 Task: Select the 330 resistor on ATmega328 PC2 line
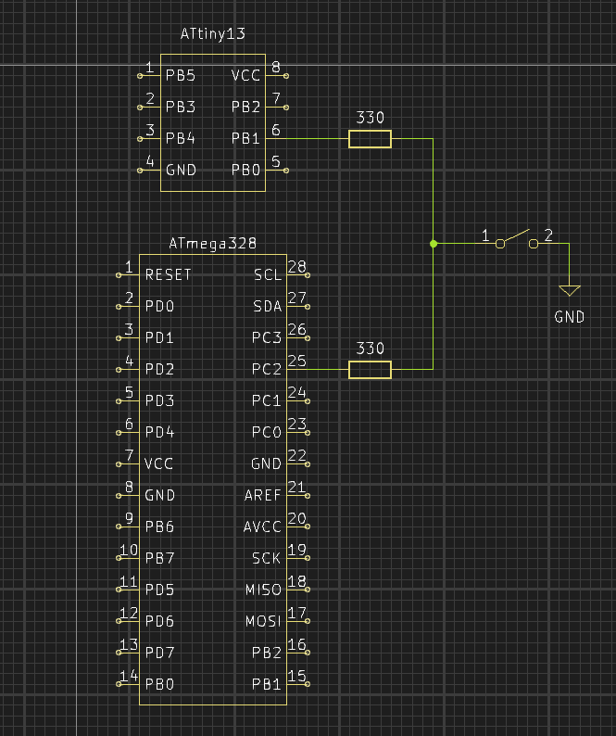(370, 370)
